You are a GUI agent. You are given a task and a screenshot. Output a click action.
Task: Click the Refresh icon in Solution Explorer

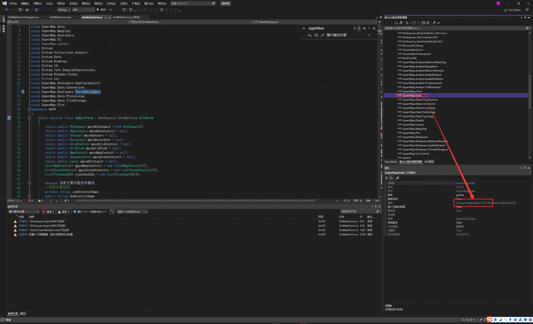(x=419, y=23)
